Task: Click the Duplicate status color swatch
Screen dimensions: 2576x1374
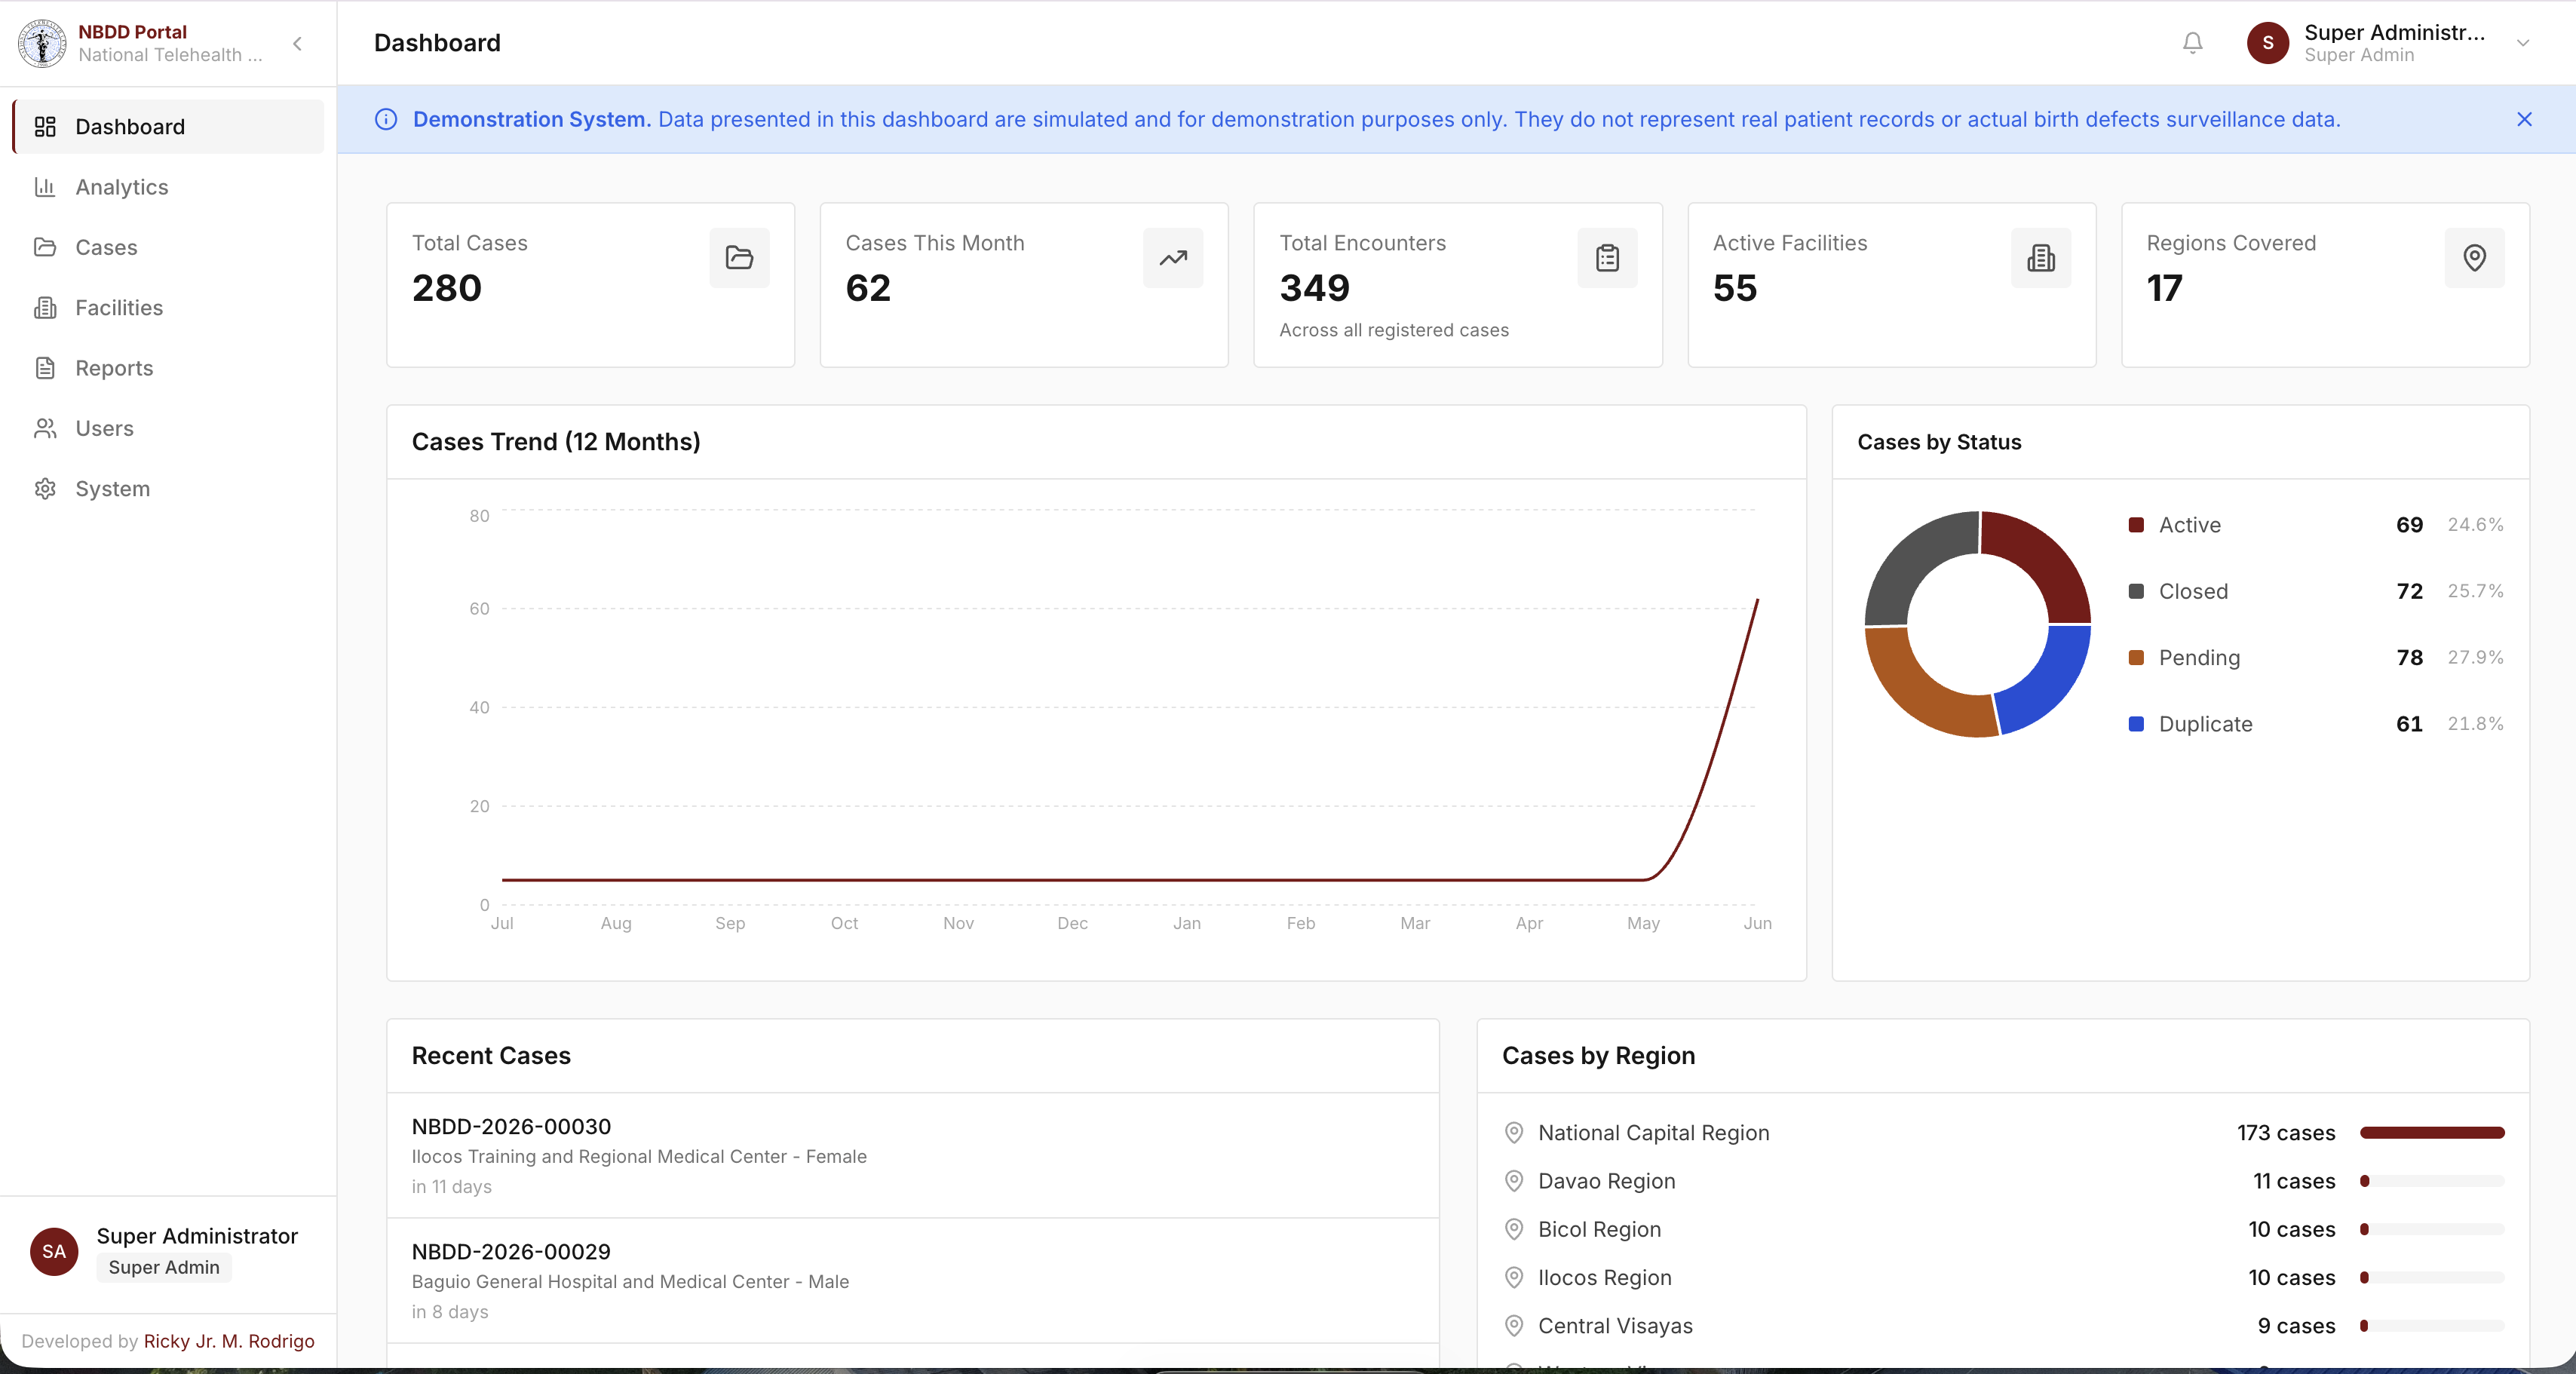Action: (2136, 724)
